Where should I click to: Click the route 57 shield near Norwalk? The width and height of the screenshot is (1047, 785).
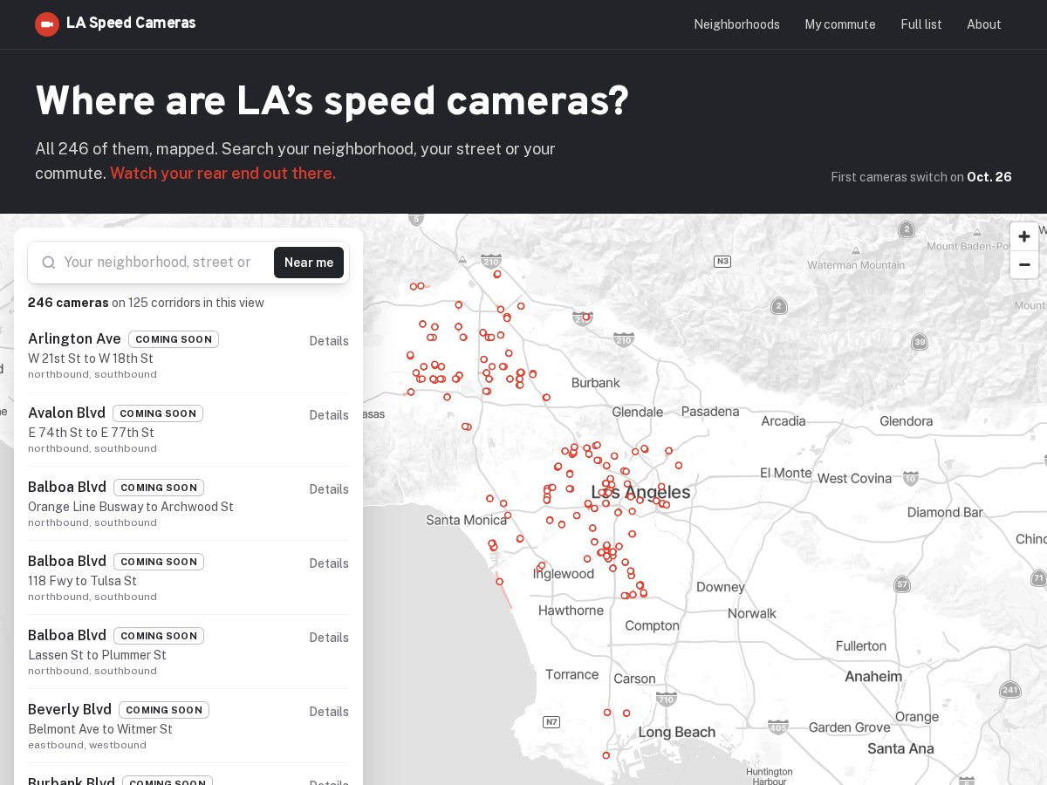(902, 584)
